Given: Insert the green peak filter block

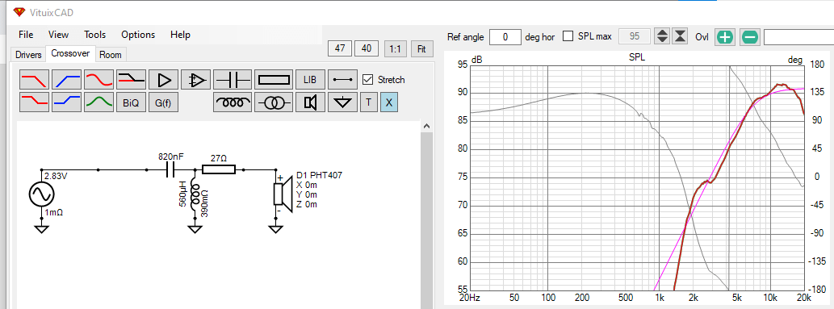Looking at the screenshot, I should (x=99, y=102).
